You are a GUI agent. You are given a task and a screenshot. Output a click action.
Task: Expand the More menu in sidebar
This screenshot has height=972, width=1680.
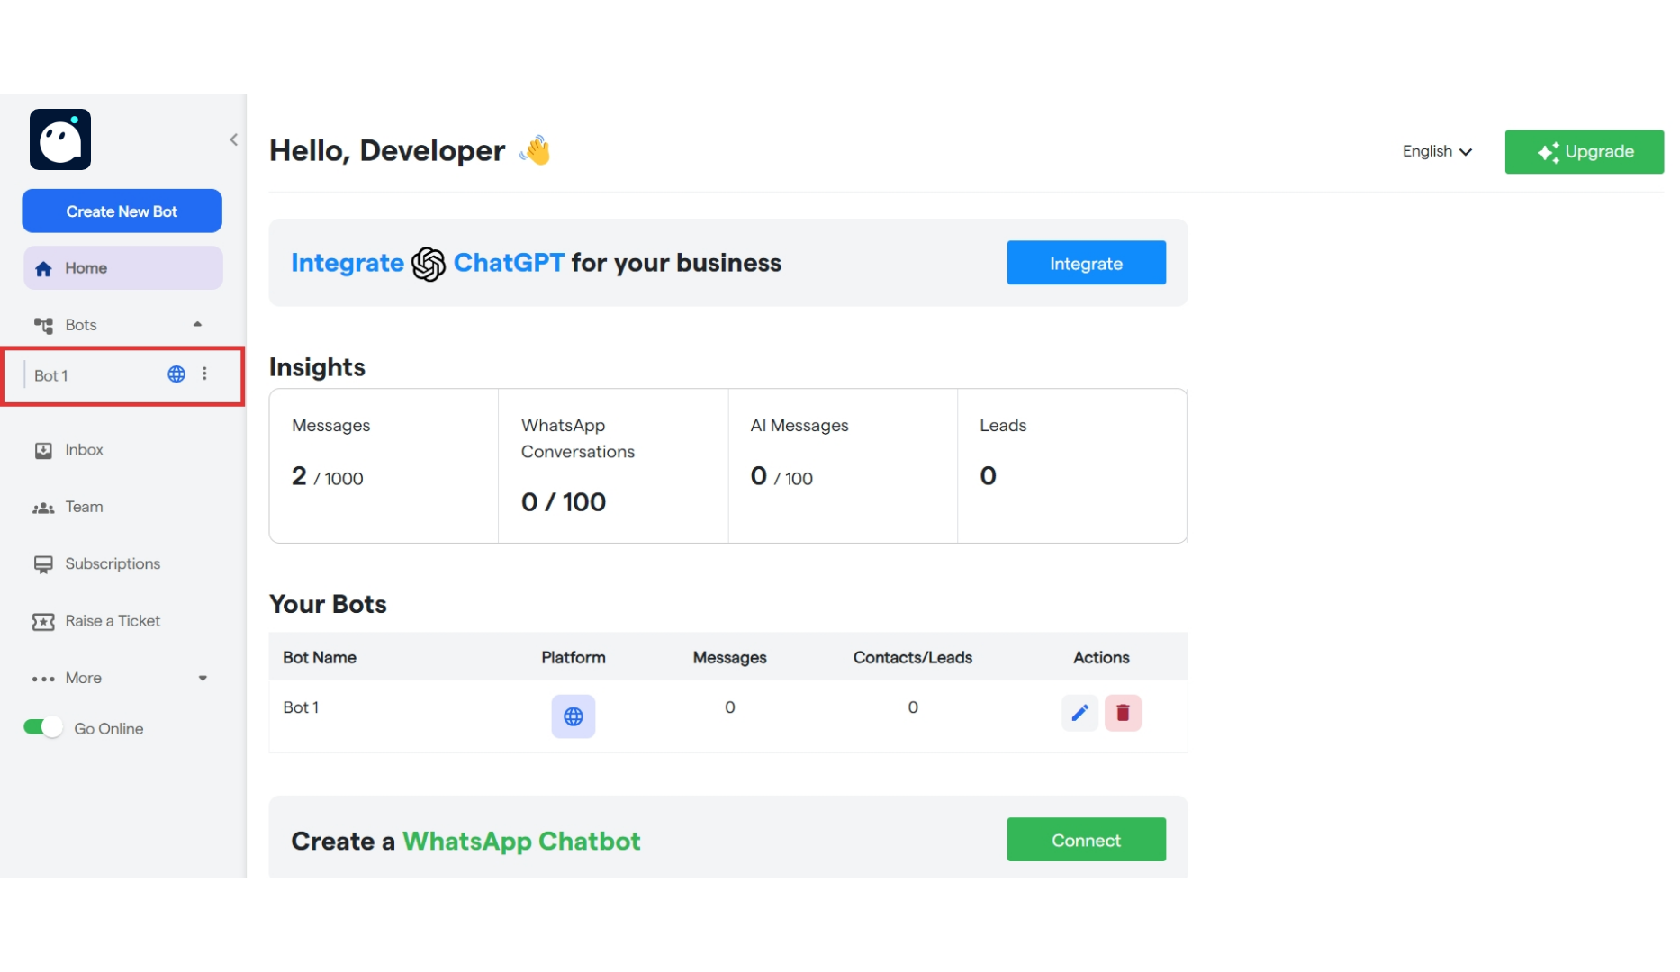tap(202, 678)
